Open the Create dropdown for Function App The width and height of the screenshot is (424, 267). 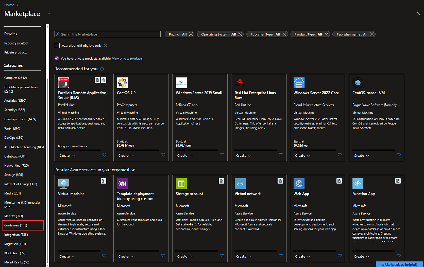pos(361,256)
